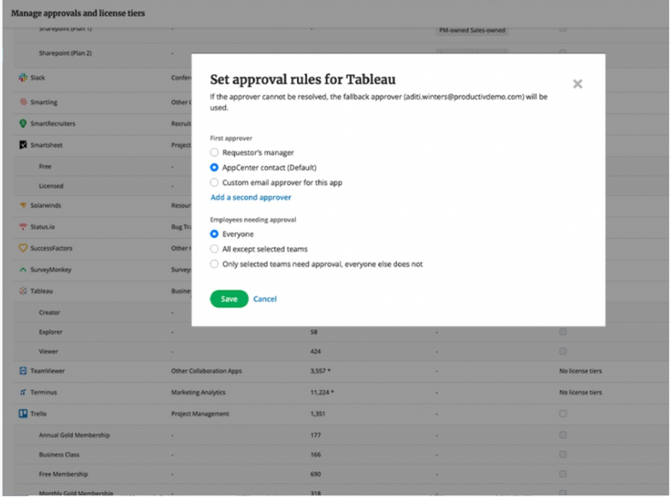Click the Smartling app icon
This screenshot has width=670, height=497.
pos(23,102)
